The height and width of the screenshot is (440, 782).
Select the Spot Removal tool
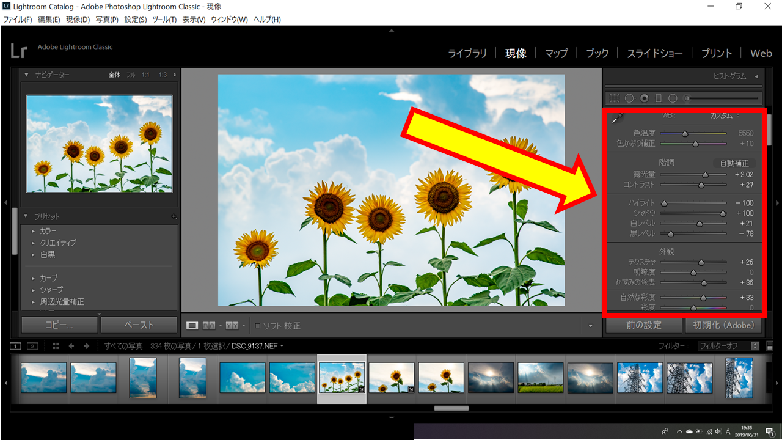click(x=630, y=98)
